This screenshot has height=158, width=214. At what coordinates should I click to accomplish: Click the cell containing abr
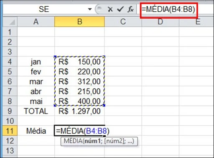(x=36, y=91)
